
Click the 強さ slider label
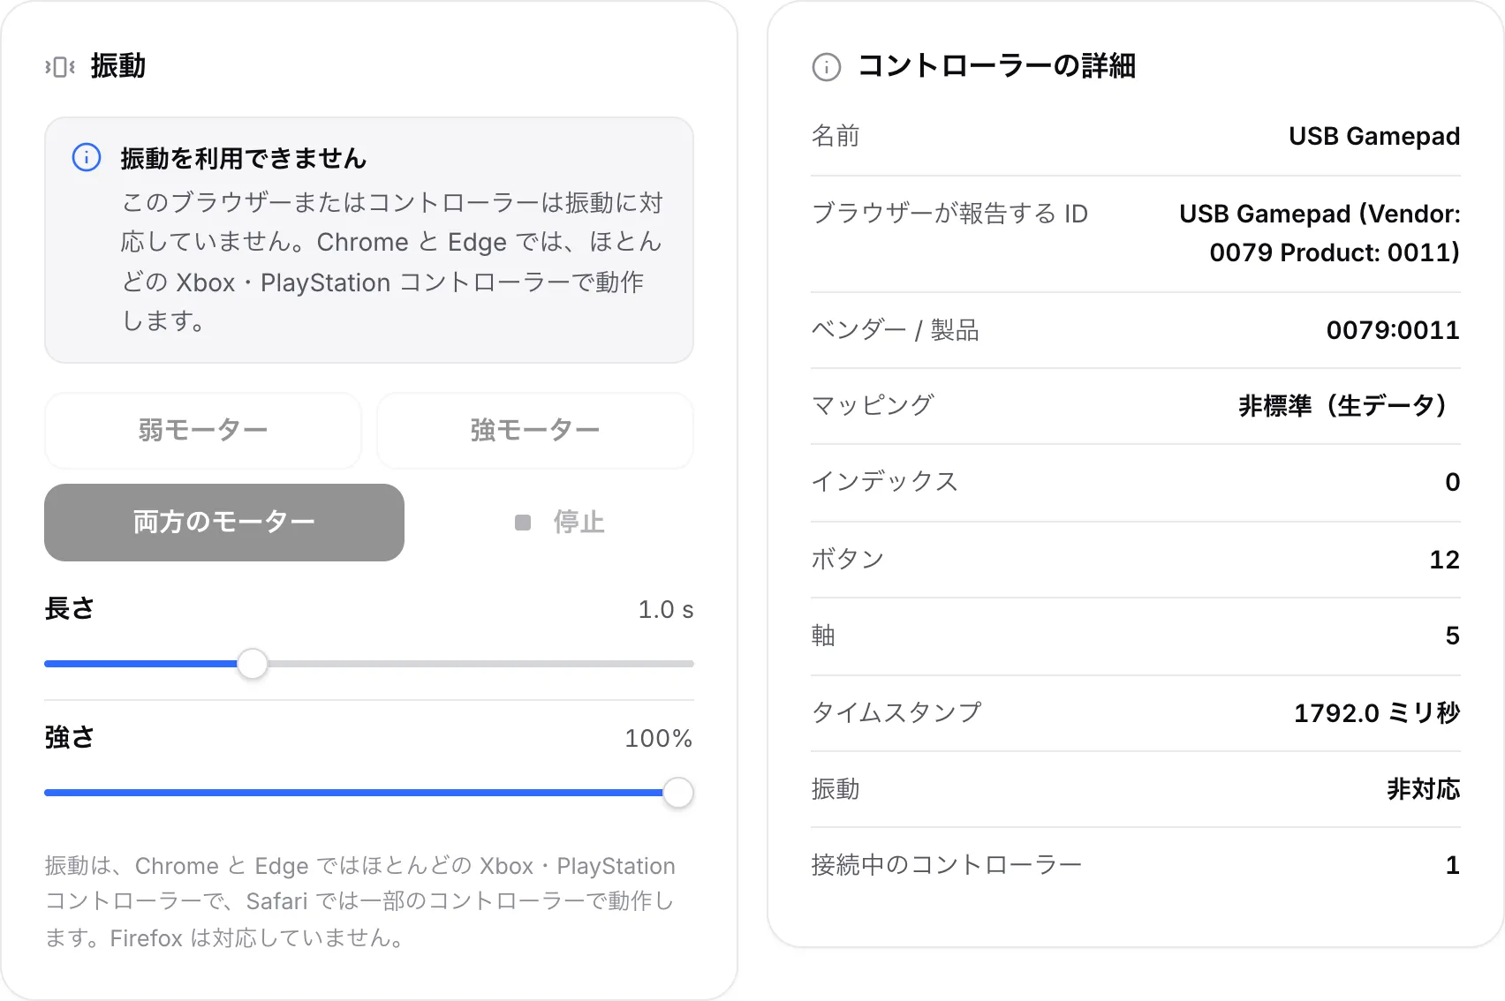pos(70,737)
